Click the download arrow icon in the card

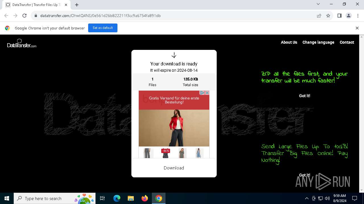point(174,55)
